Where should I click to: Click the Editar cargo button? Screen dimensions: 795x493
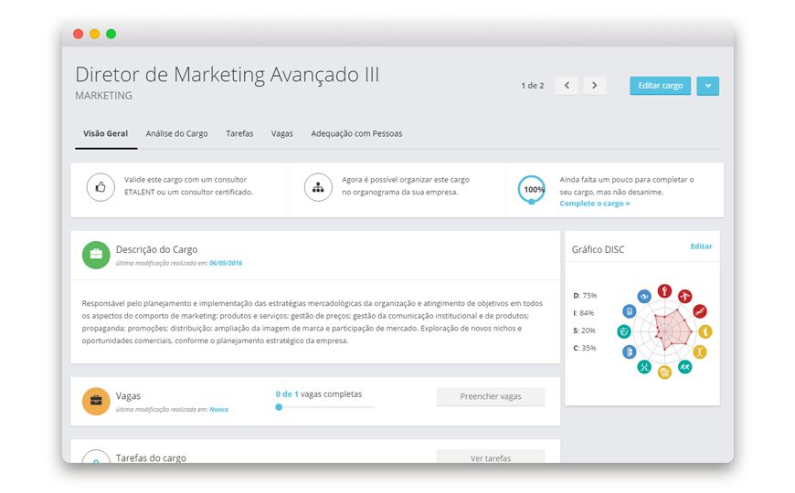pyautogui.click(x=660, y=86)
